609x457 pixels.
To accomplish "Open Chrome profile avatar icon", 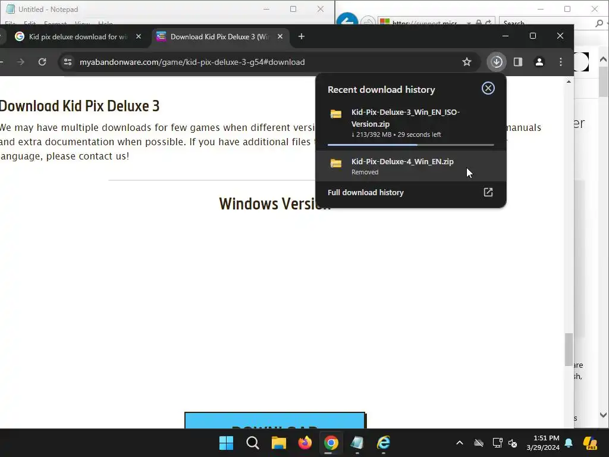I will [539, 62].
